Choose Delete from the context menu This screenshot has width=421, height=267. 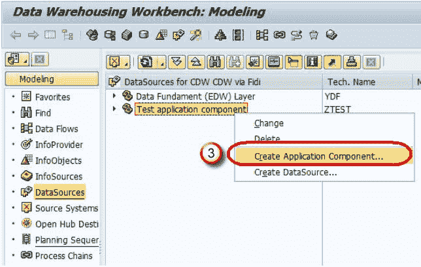pos(267,138)
